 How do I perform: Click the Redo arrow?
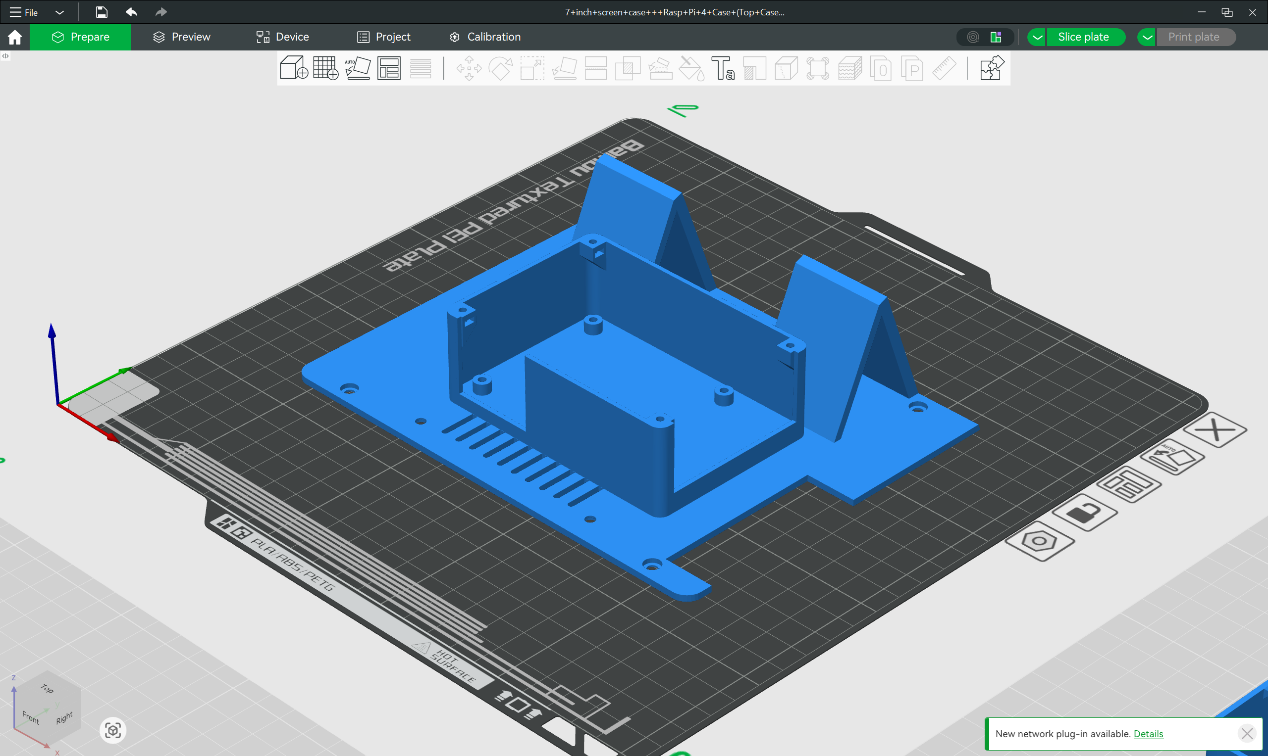pyautogui.click(x=161, y=12)
